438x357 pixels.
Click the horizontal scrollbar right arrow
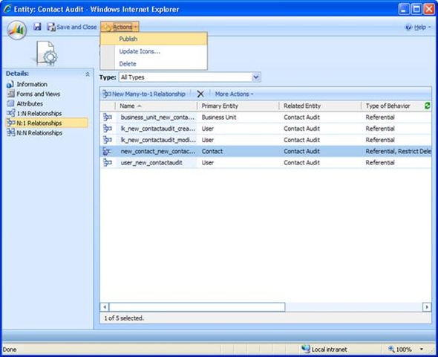(427, 307)
